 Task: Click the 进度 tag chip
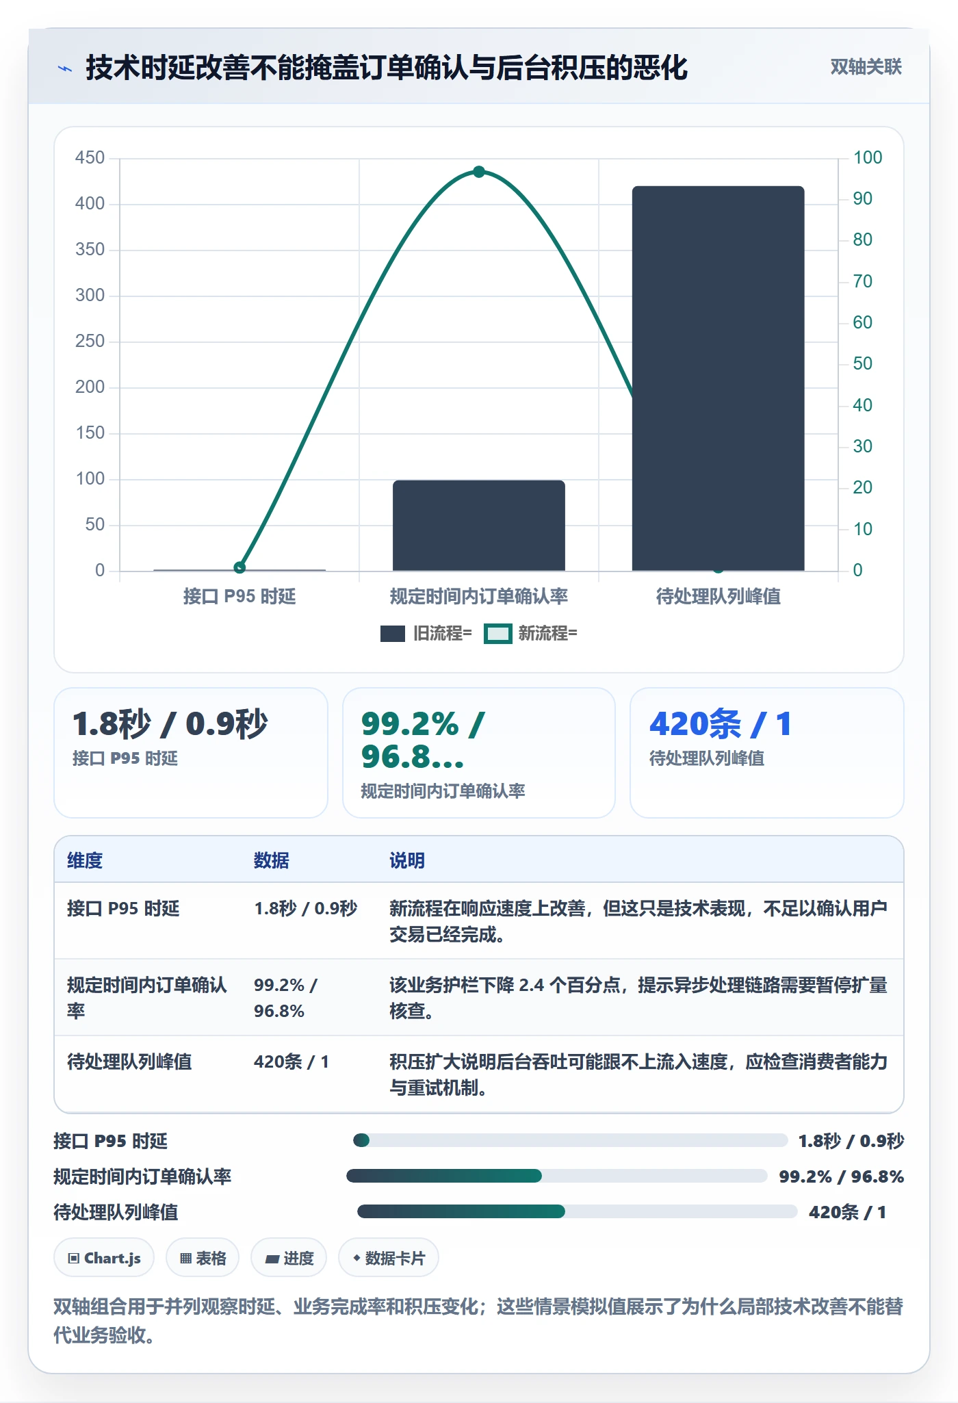coord(289,1258)
